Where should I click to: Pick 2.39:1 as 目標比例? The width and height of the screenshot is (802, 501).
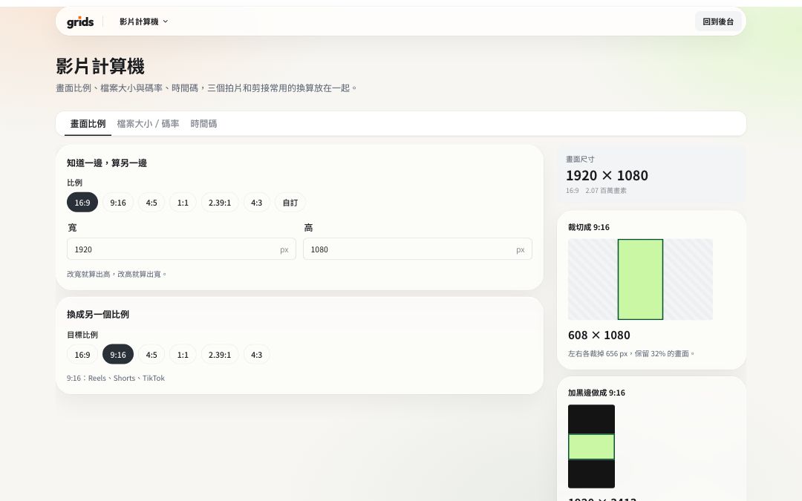pos(220,354)
